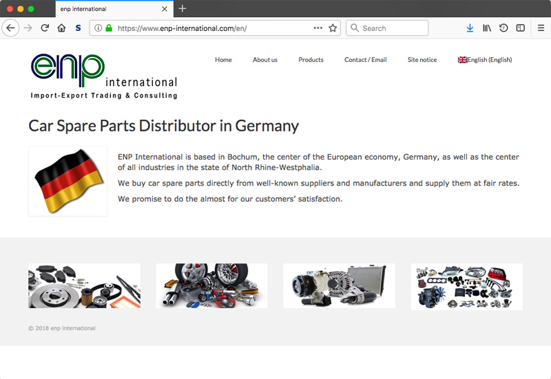Click the ENP International is based in Bochum paragraph

318,162
